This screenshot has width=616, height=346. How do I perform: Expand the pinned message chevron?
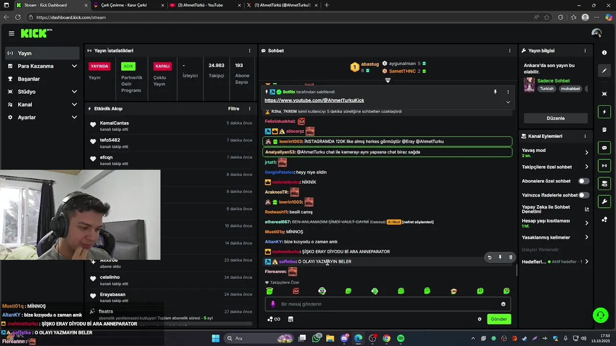tap(508, 102)
